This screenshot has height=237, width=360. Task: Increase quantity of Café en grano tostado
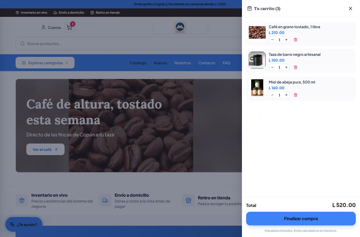pos(286,40)
